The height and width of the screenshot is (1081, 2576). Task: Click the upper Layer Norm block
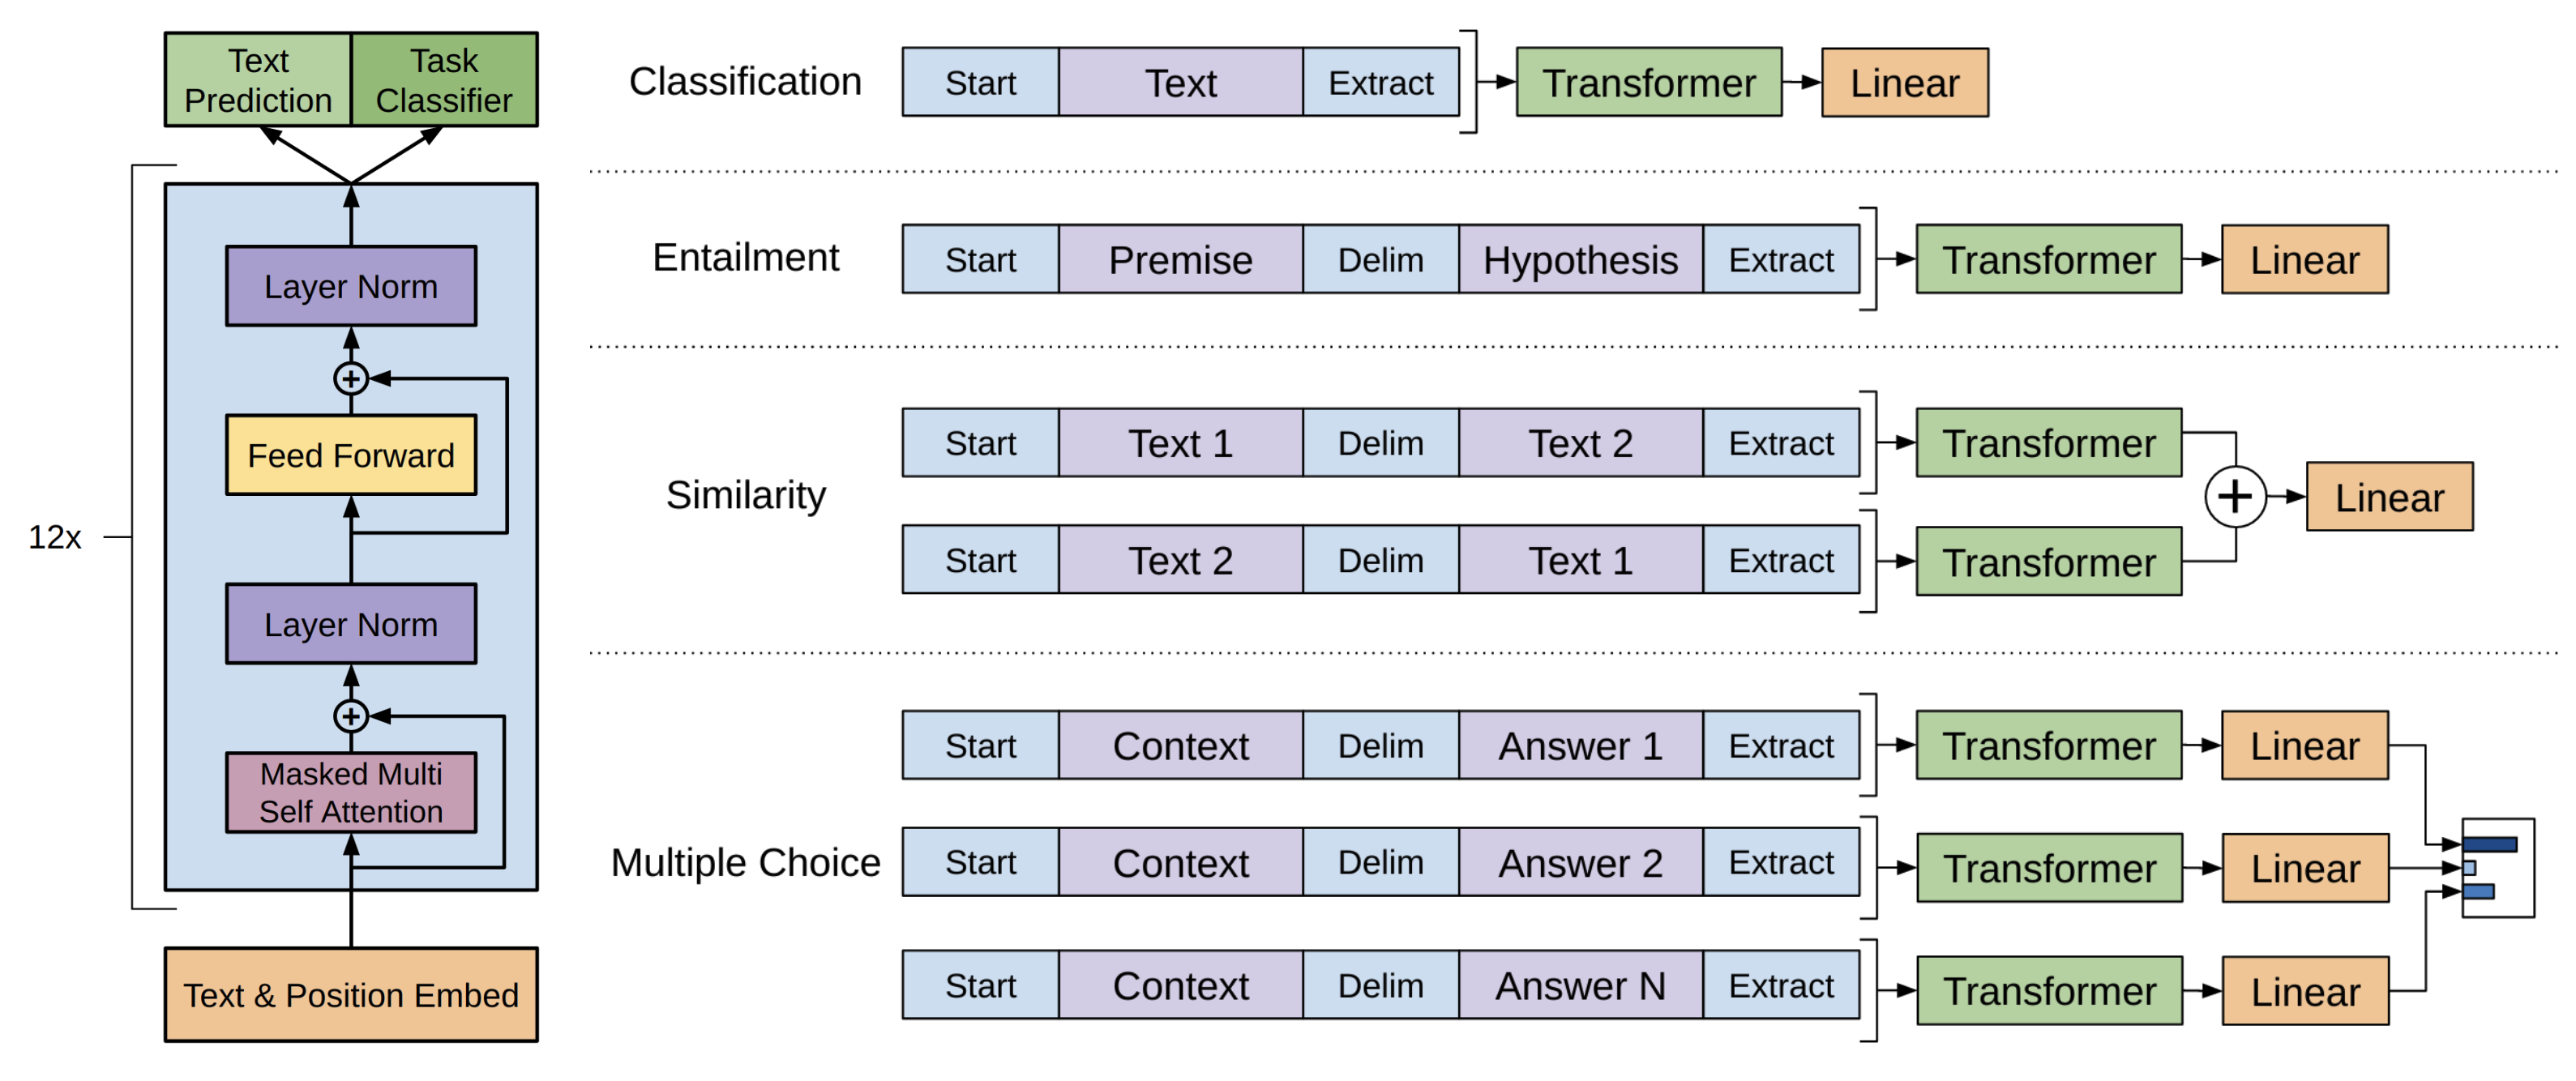pyautogui.click(x=351, y=286)
